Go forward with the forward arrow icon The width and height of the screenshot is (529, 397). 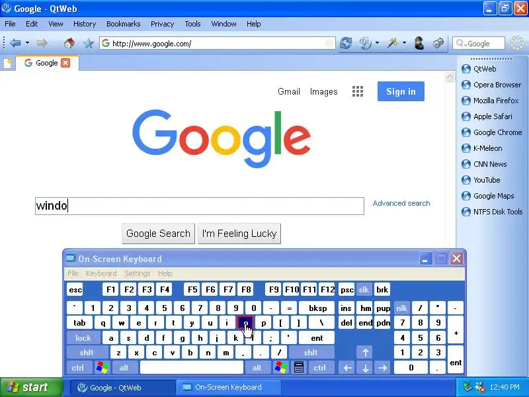coord(42,43)
